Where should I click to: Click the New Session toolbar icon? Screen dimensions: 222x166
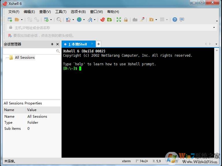tap(10, 20)
